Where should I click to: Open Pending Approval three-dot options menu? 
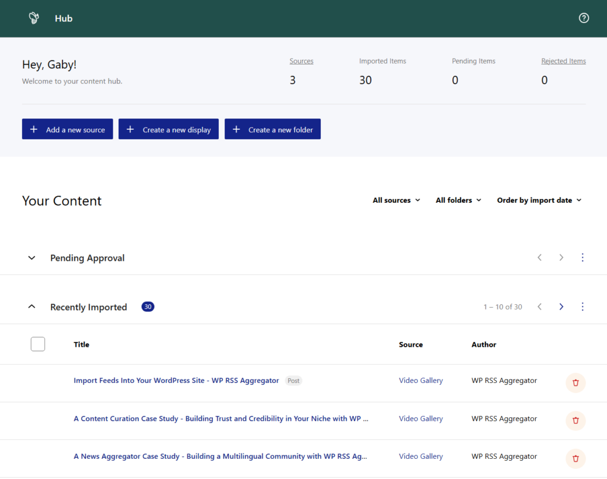[582, 257]
